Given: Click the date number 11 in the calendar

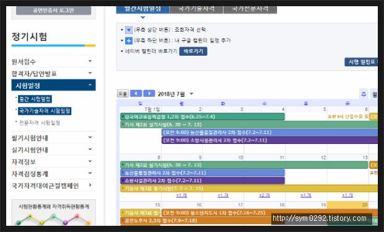Looking at the screenshot, I should click(x=282, y=158).
